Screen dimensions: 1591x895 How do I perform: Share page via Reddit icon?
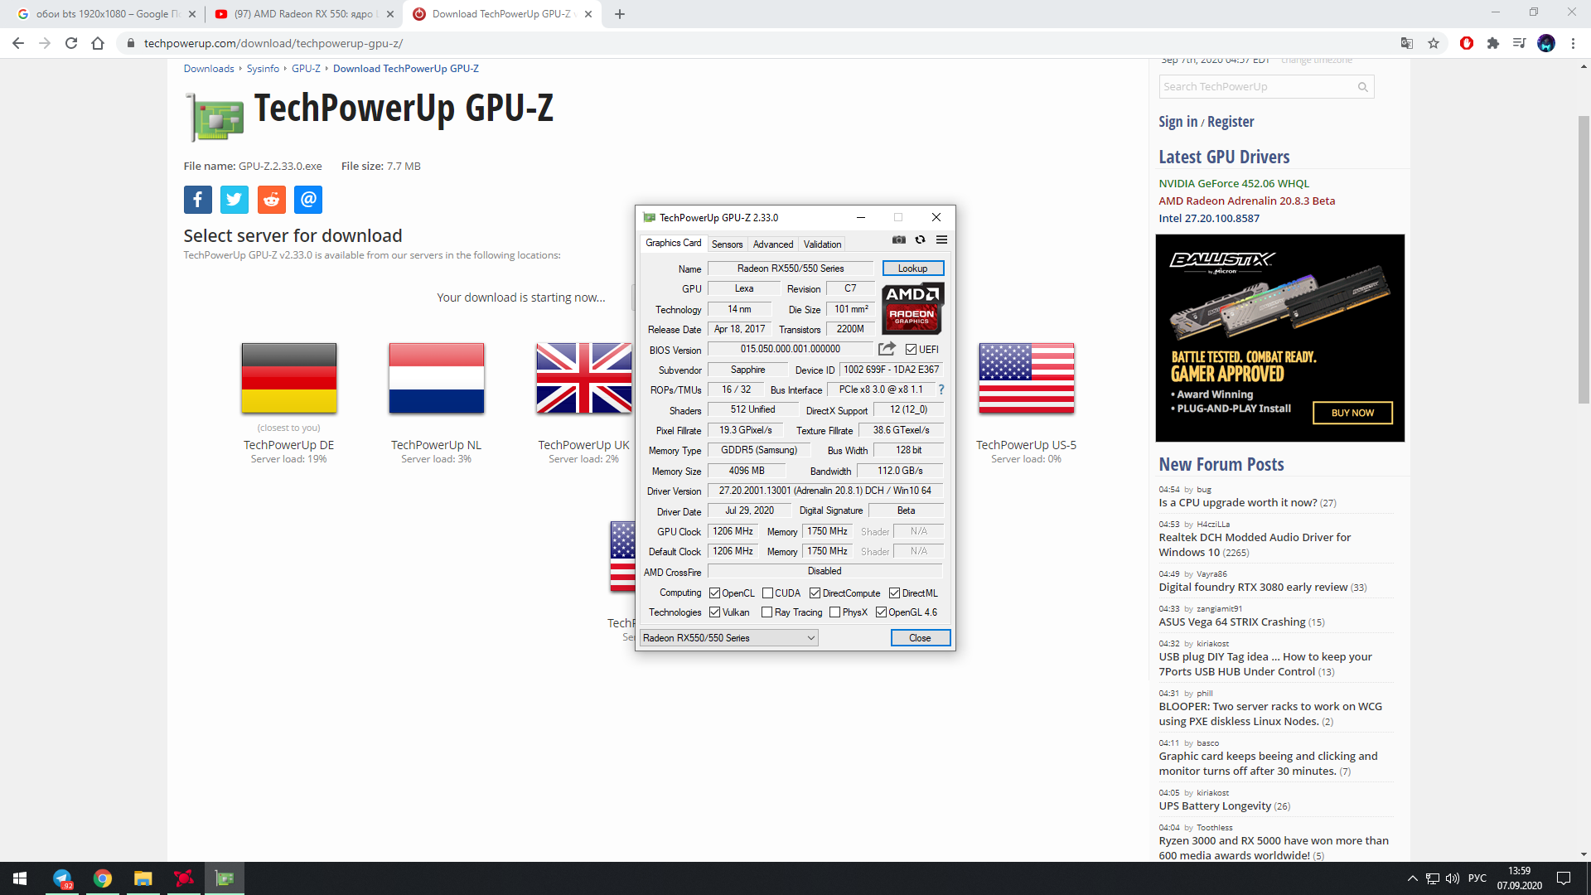[x=271, y=199]
